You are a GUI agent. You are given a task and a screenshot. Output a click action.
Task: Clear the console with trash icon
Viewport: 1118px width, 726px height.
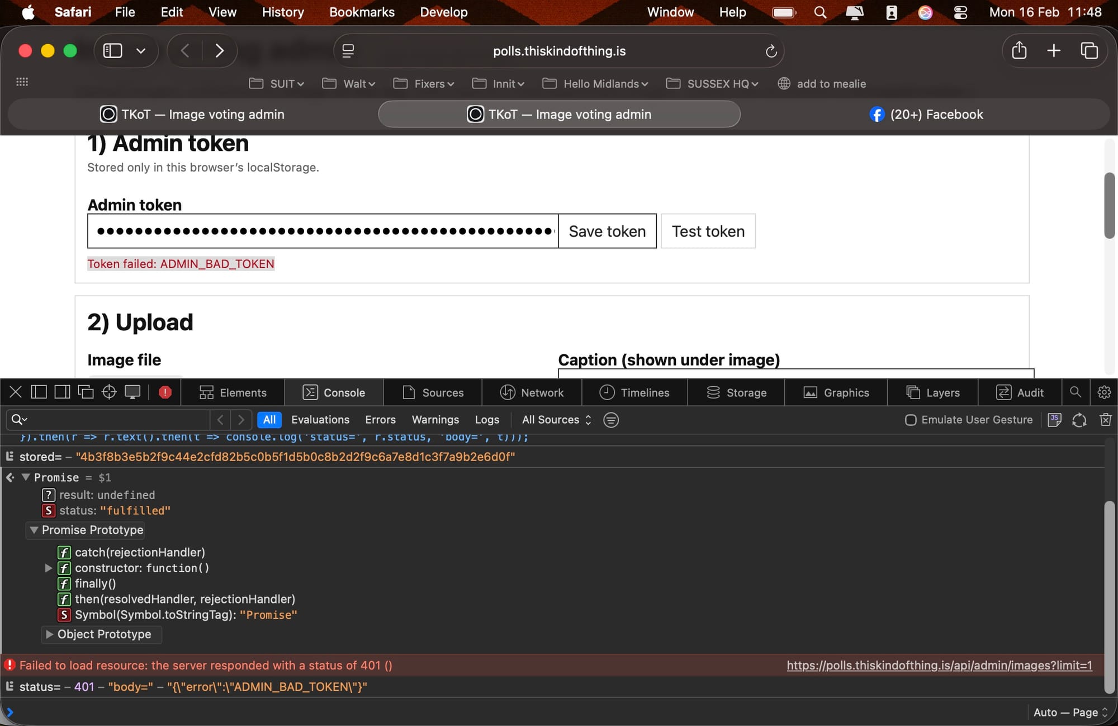(x=1105, y=420)
